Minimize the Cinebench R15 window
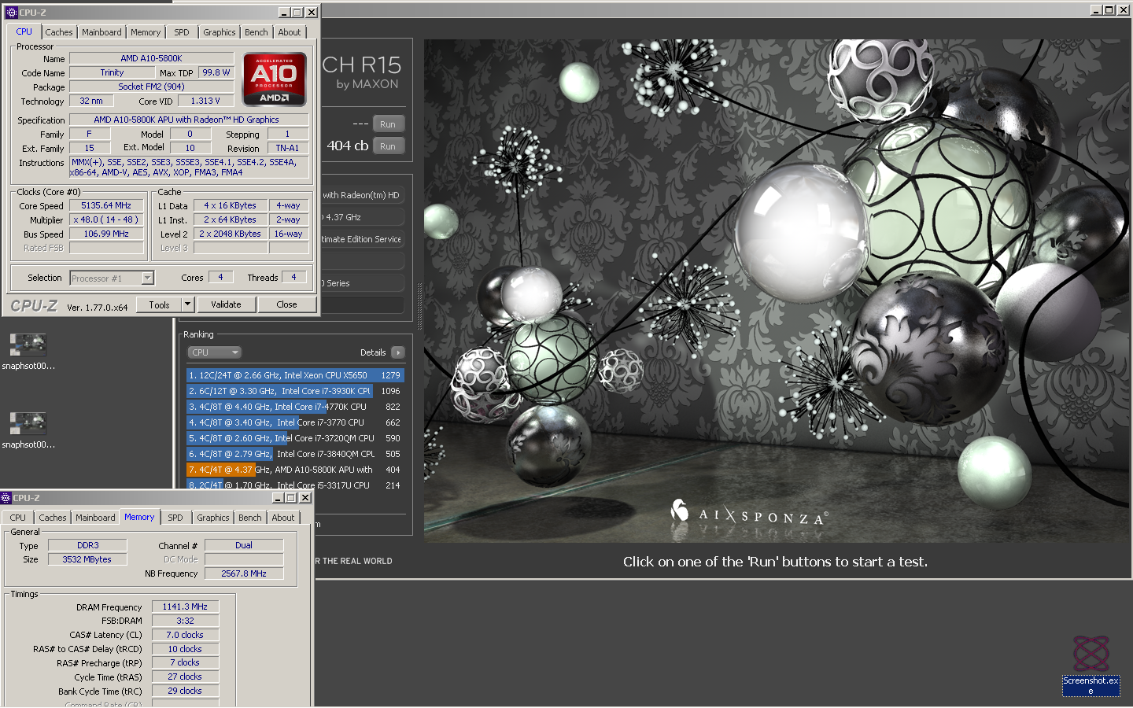 click(x=1096, y=9)
